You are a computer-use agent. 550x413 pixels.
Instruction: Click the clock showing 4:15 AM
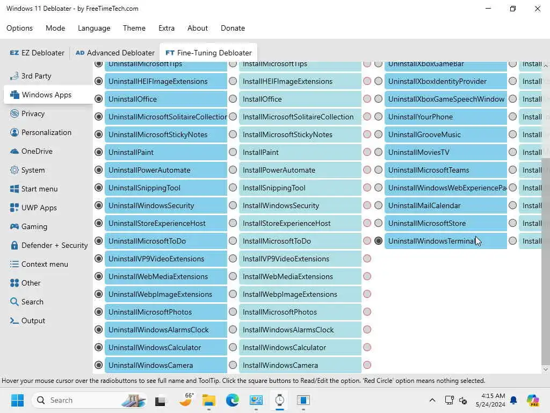tap(490, 400)
